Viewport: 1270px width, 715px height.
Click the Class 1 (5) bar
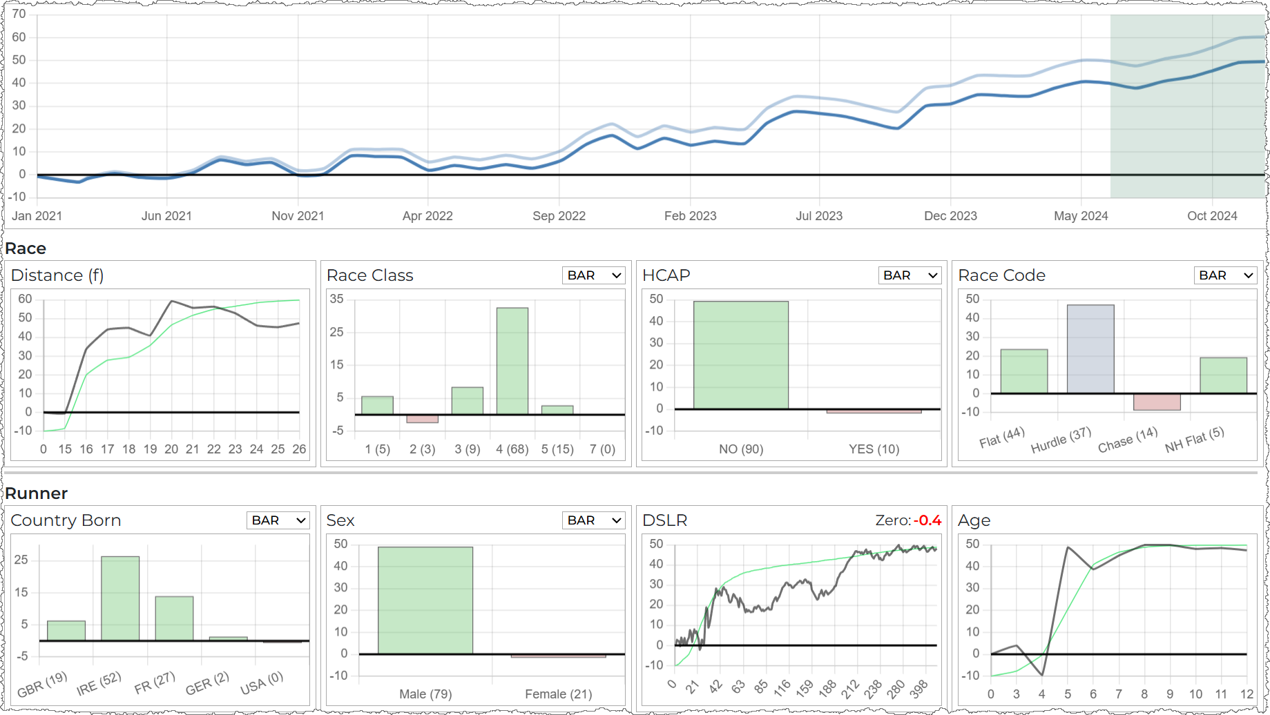pos(377,405)
